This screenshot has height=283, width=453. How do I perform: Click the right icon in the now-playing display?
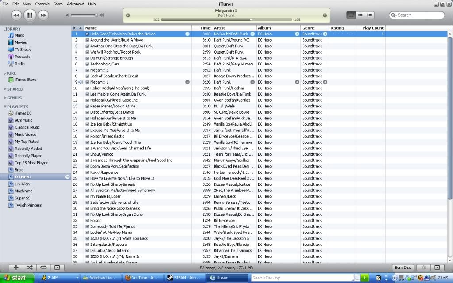pos(325,15)
